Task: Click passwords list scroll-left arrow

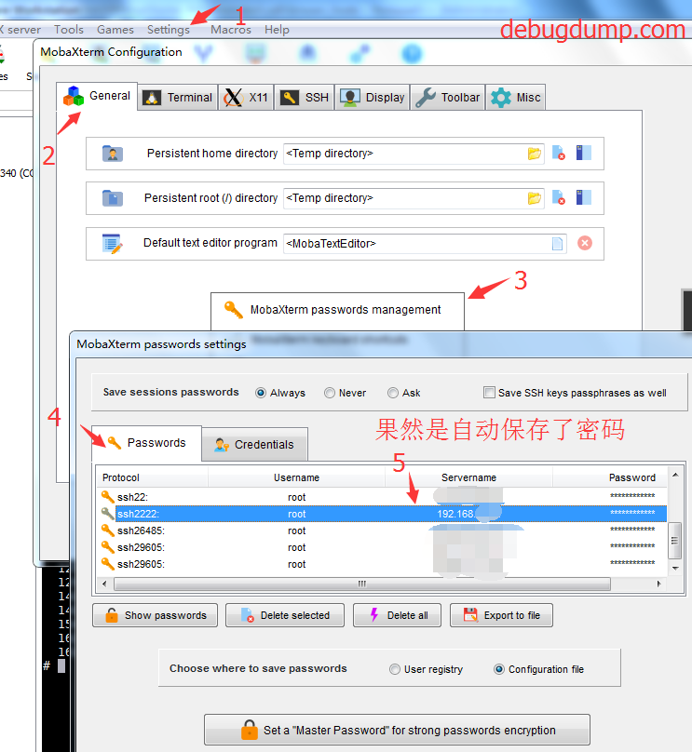Action: (x=104, y=584)
